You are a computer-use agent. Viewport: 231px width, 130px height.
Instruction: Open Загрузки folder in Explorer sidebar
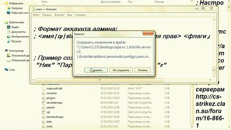point(17,8)
